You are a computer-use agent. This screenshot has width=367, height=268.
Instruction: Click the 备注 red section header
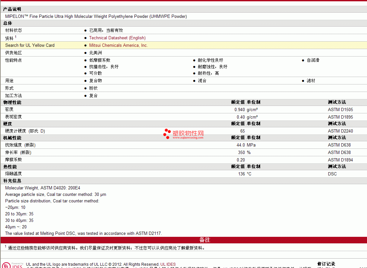point(184,240)
